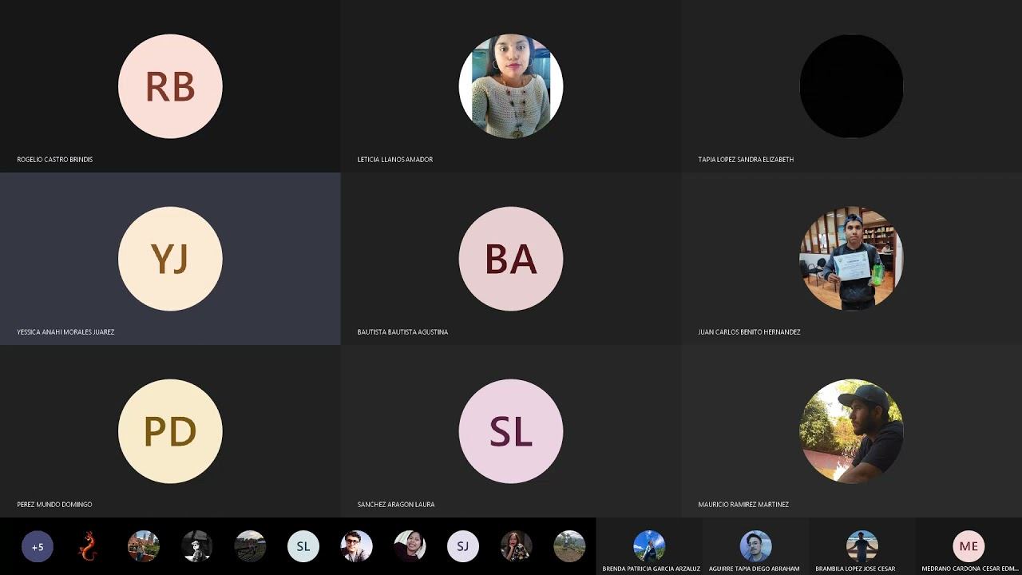
Task: Click the name YESSICA ANAHI MORALES JUAREZ
Action: pos(65,332)
